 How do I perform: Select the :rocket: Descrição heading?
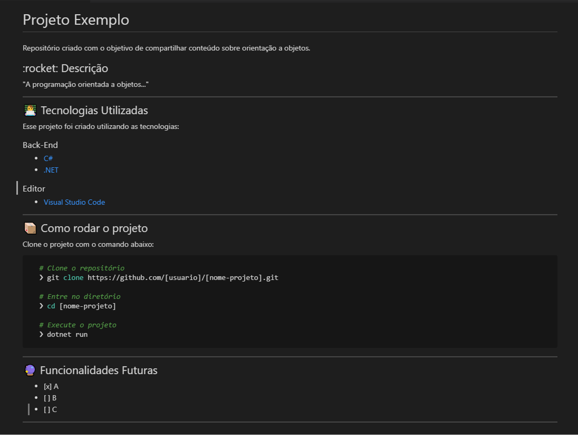[65, 69]
